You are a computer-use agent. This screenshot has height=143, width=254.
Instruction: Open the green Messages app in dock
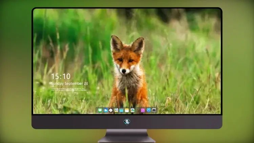click(x=100, y=110)
